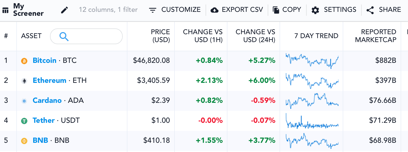408x152 pixels.
Task: Click the magnifier icon in asset search
Action: tap(64, 36)
